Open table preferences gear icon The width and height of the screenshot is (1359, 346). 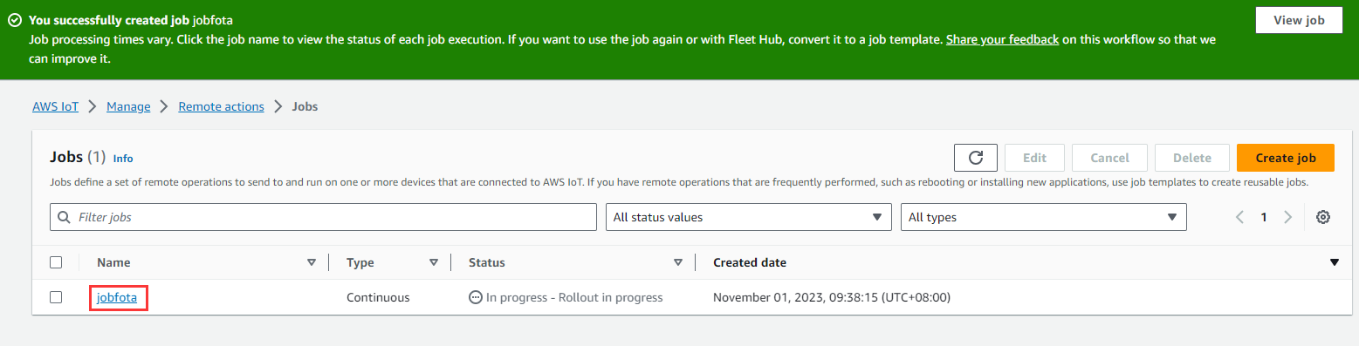(x=1323, y=217)
